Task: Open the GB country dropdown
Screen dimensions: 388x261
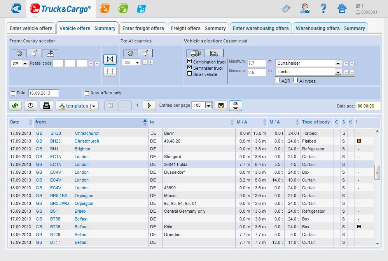Action: click(x=25, y=63)
